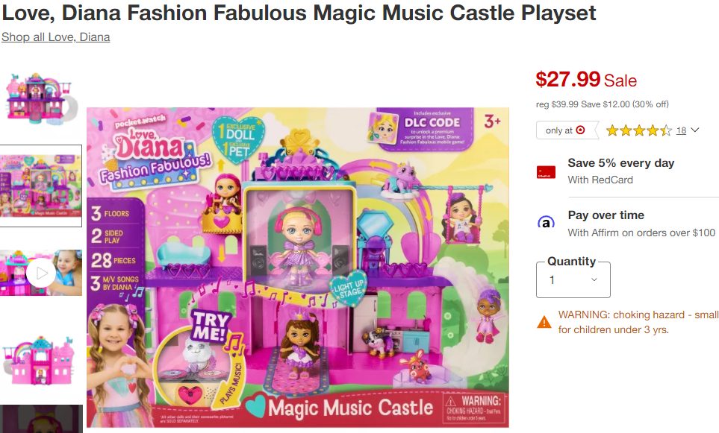This screenshot has width=719, height=433.
Task: Click the gold star rating
Action: [638, 131]
